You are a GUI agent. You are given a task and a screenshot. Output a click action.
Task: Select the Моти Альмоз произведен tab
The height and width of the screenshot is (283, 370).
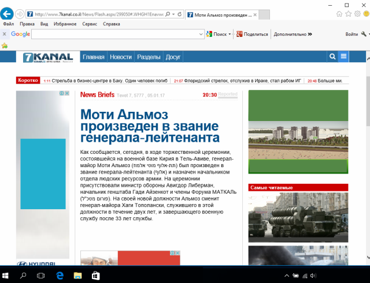[x=222, y=15]
